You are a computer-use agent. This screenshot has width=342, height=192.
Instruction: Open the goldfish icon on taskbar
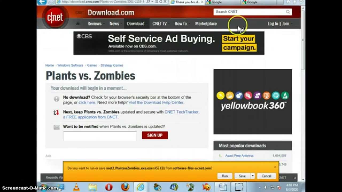(206, 187)
